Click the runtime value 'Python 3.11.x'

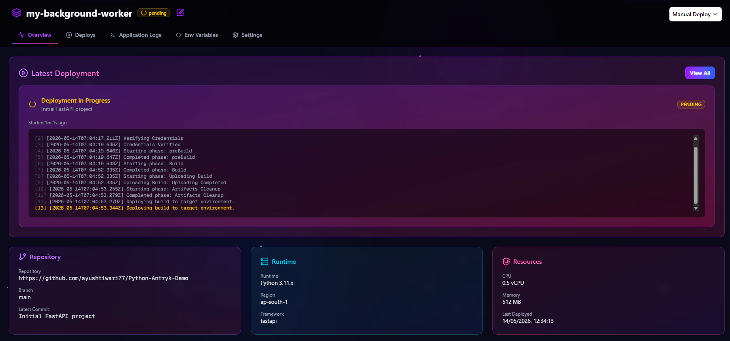277,283
